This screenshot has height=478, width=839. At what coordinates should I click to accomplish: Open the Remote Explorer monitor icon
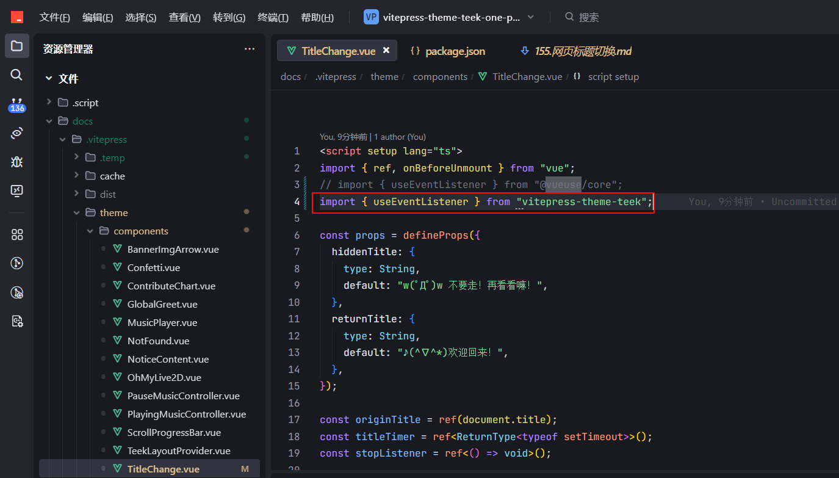(17, 190)
